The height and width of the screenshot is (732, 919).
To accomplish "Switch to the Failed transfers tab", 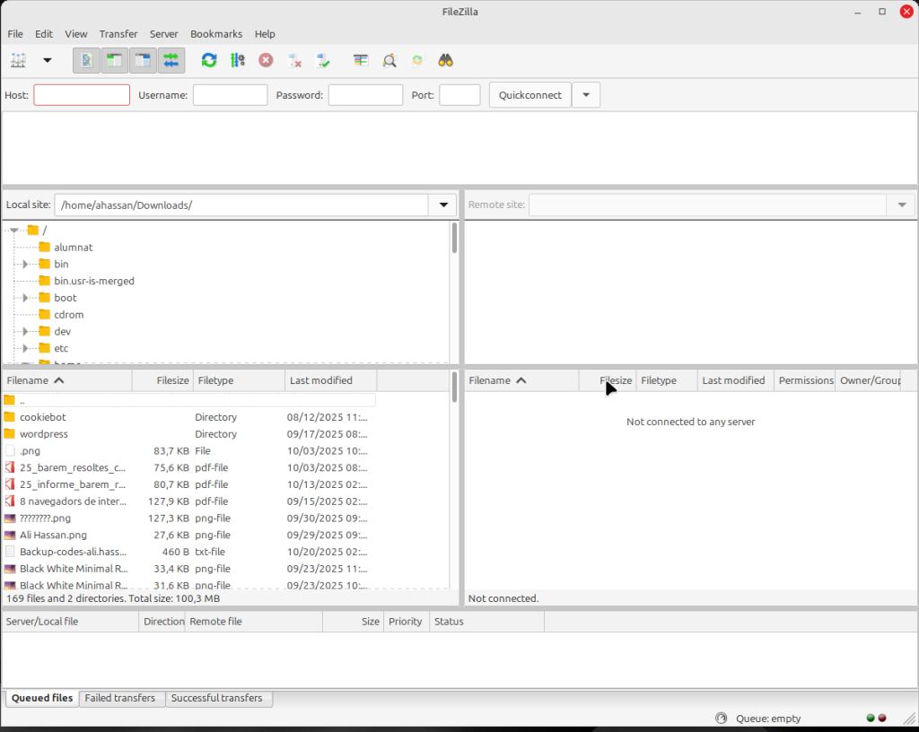I will [x=120, y=698].
